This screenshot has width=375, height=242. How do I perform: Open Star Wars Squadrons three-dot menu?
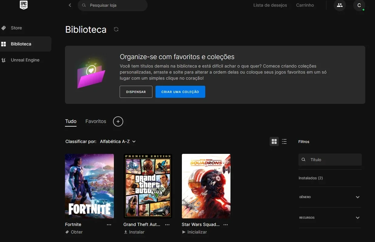point(226,225)
